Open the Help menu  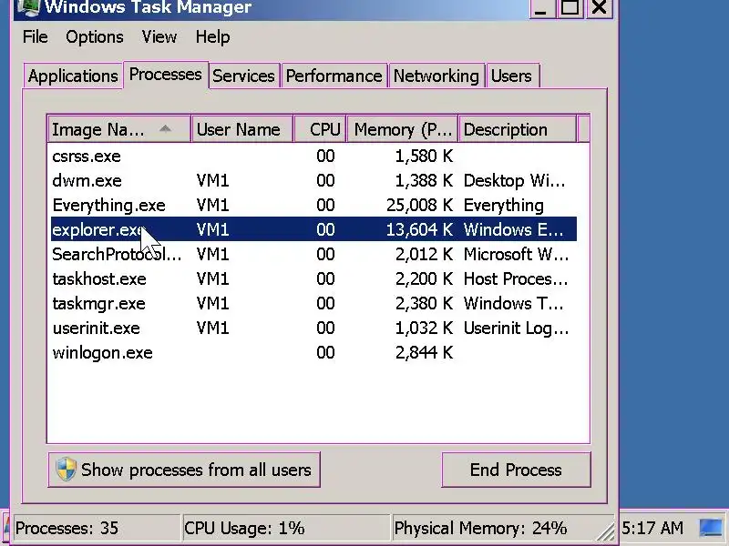[x=212, y=36]
